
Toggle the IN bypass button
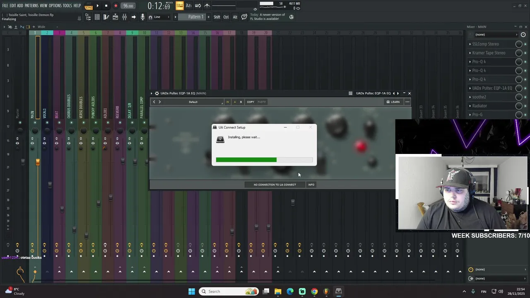click(227, 102)
